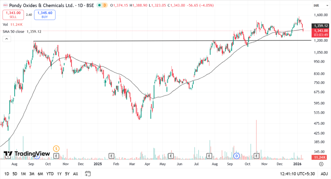The height and width of the screenshot is (179, 331).
Task: Switch to the YTD time range
Action: 50,173
